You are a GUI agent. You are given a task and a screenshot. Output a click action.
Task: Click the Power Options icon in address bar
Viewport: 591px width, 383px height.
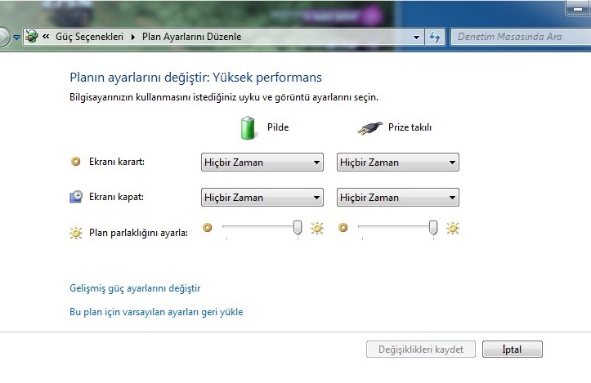[x=32, y=37]
